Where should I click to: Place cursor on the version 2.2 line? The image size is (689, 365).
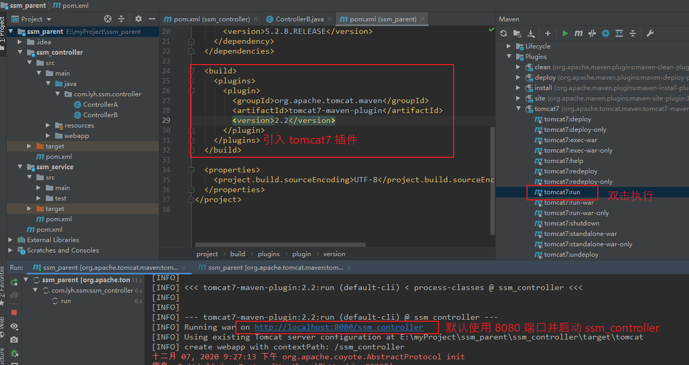(x=284, y=120)
